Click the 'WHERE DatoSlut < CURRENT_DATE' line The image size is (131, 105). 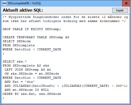coord(32,49)
